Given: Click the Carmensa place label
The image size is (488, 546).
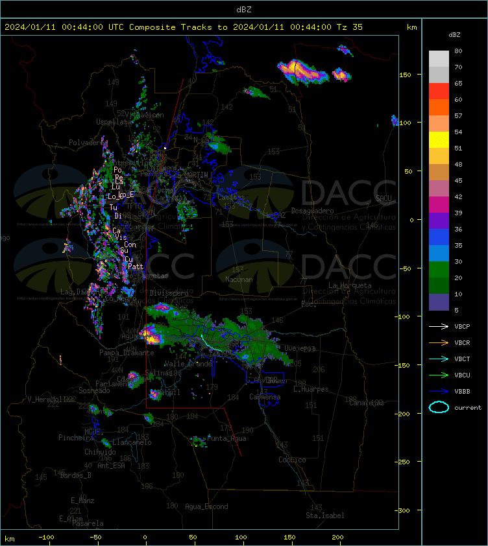Looking at the screenshot, I should click(x=265, y=397).
